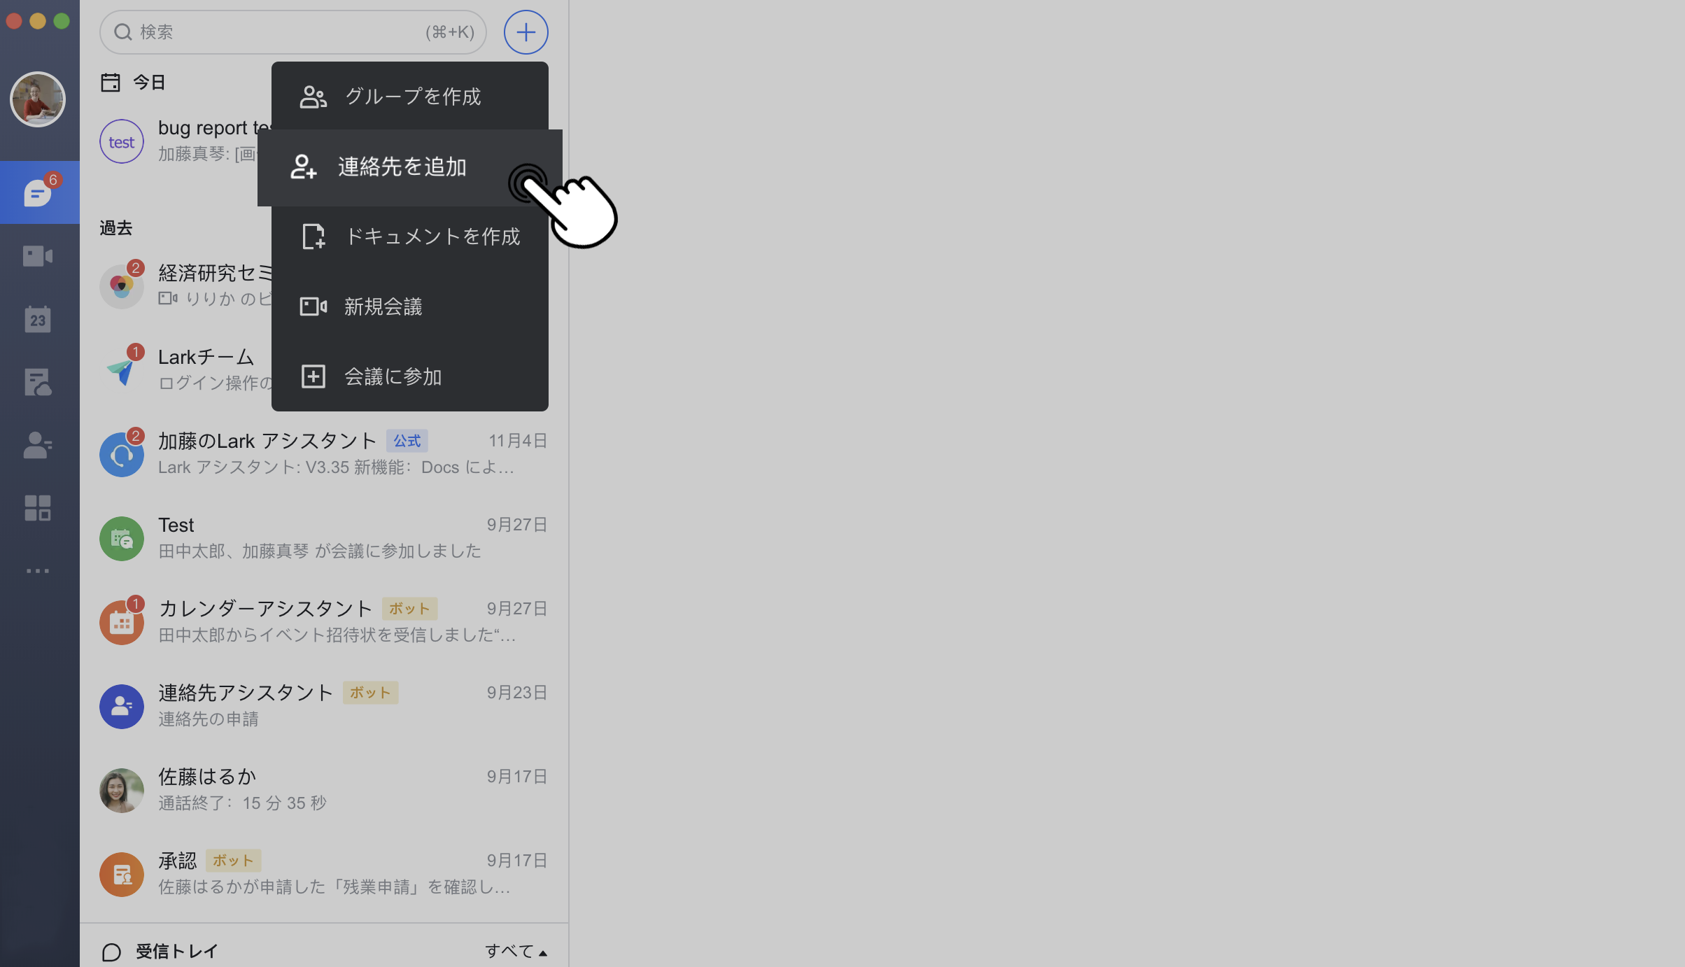This screenshot has height=967, width=1685.
Task: Show more sidebar options (three dots)
Action: pos(38,571)
